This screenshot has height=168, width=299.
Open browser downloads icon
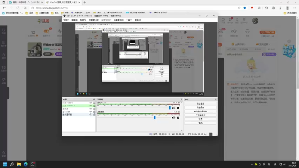(x=280, y=8)
